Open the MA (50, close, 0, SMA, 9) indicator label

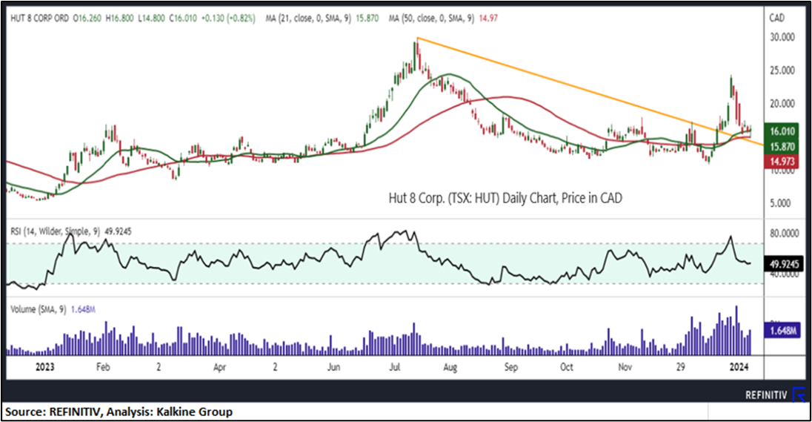pos(431,18)
